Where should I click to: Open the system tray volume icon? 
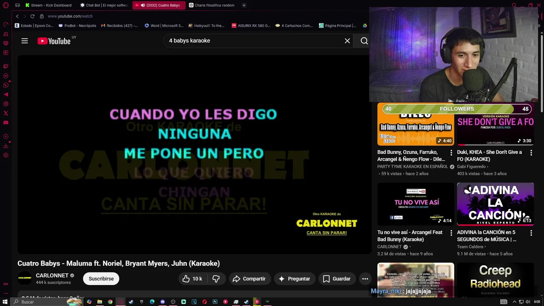[x=527, y=302]
